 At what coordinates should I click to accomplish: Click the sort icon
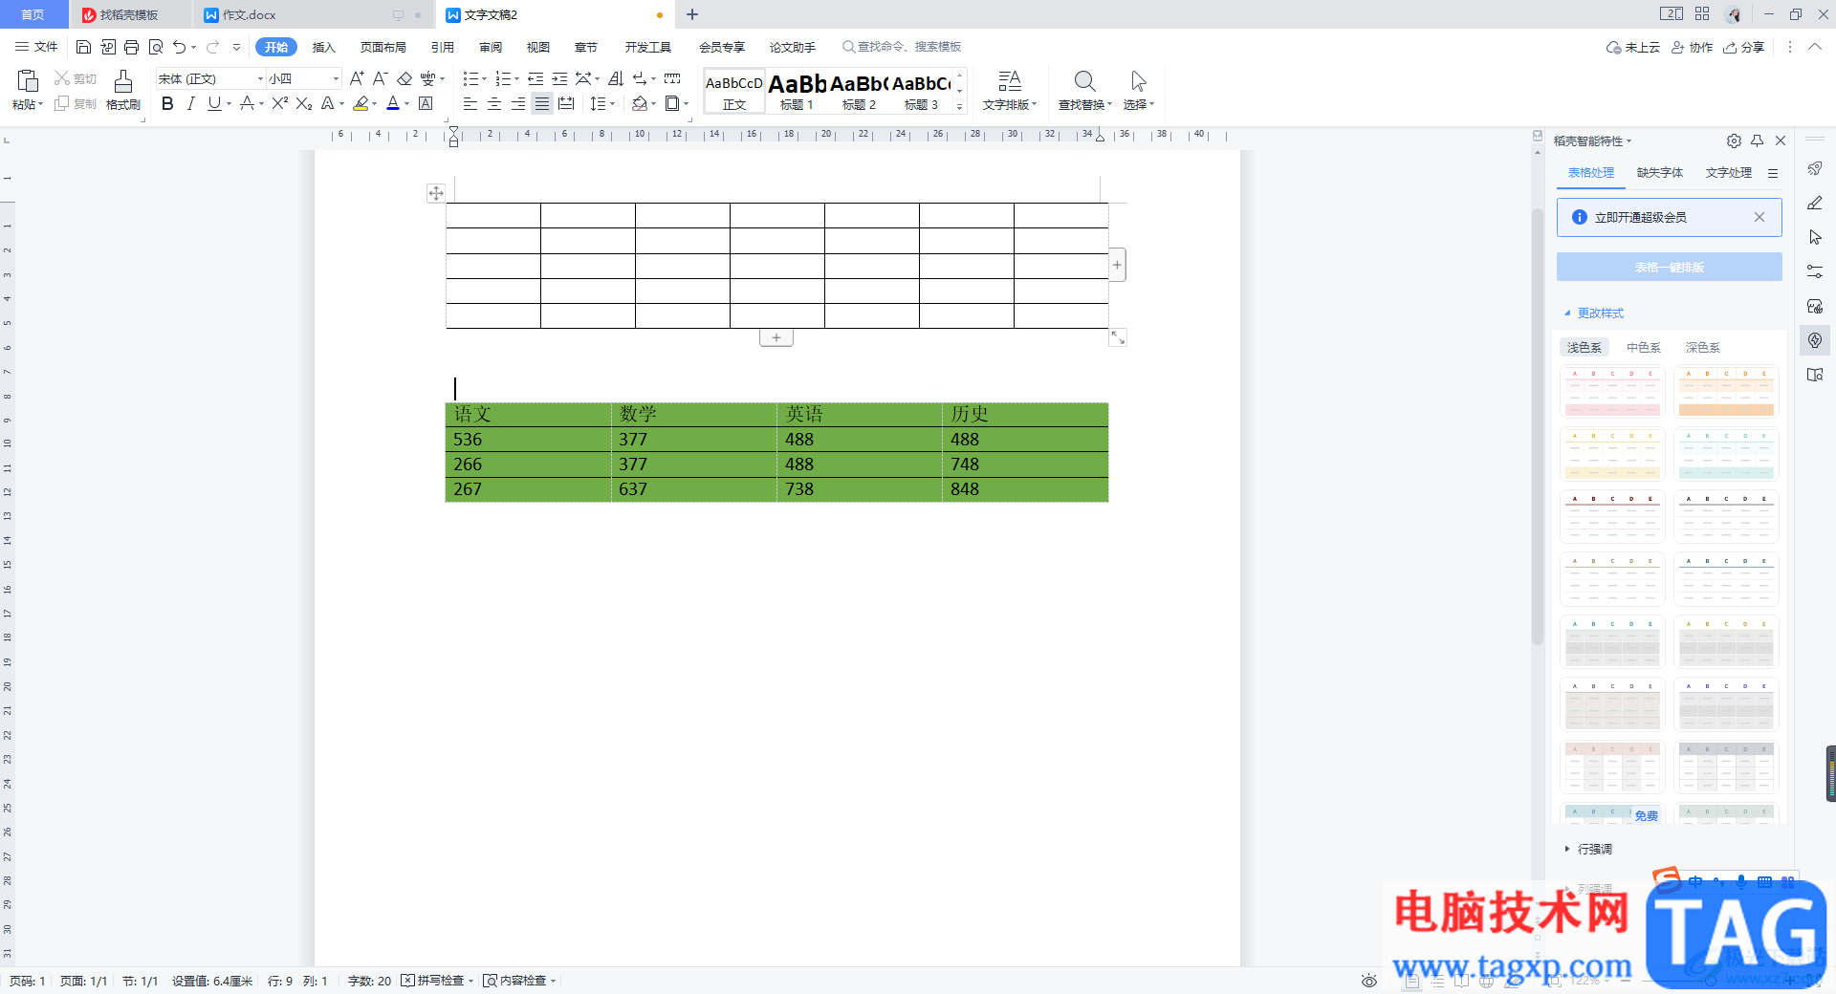click(616, 78)
